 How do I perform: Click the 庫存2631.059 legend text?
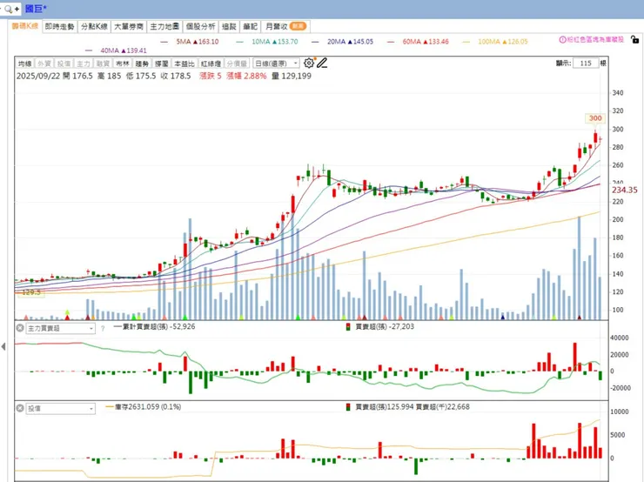tap(144, 407)
